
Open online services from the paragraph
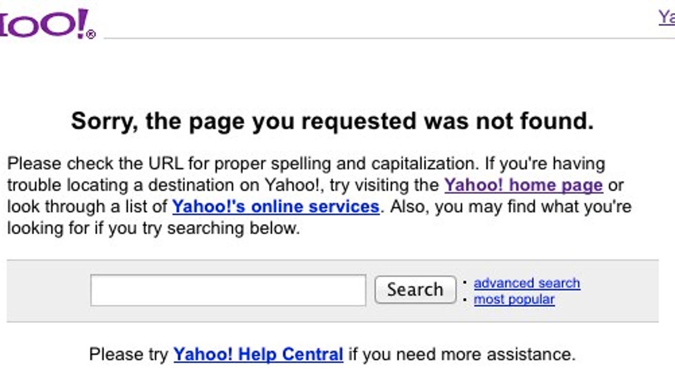[277, 207]
